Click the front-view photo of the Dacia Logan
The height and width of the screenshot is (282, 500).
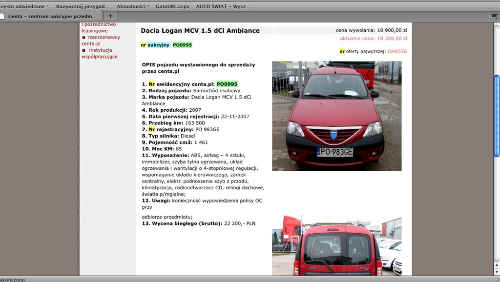336,116
